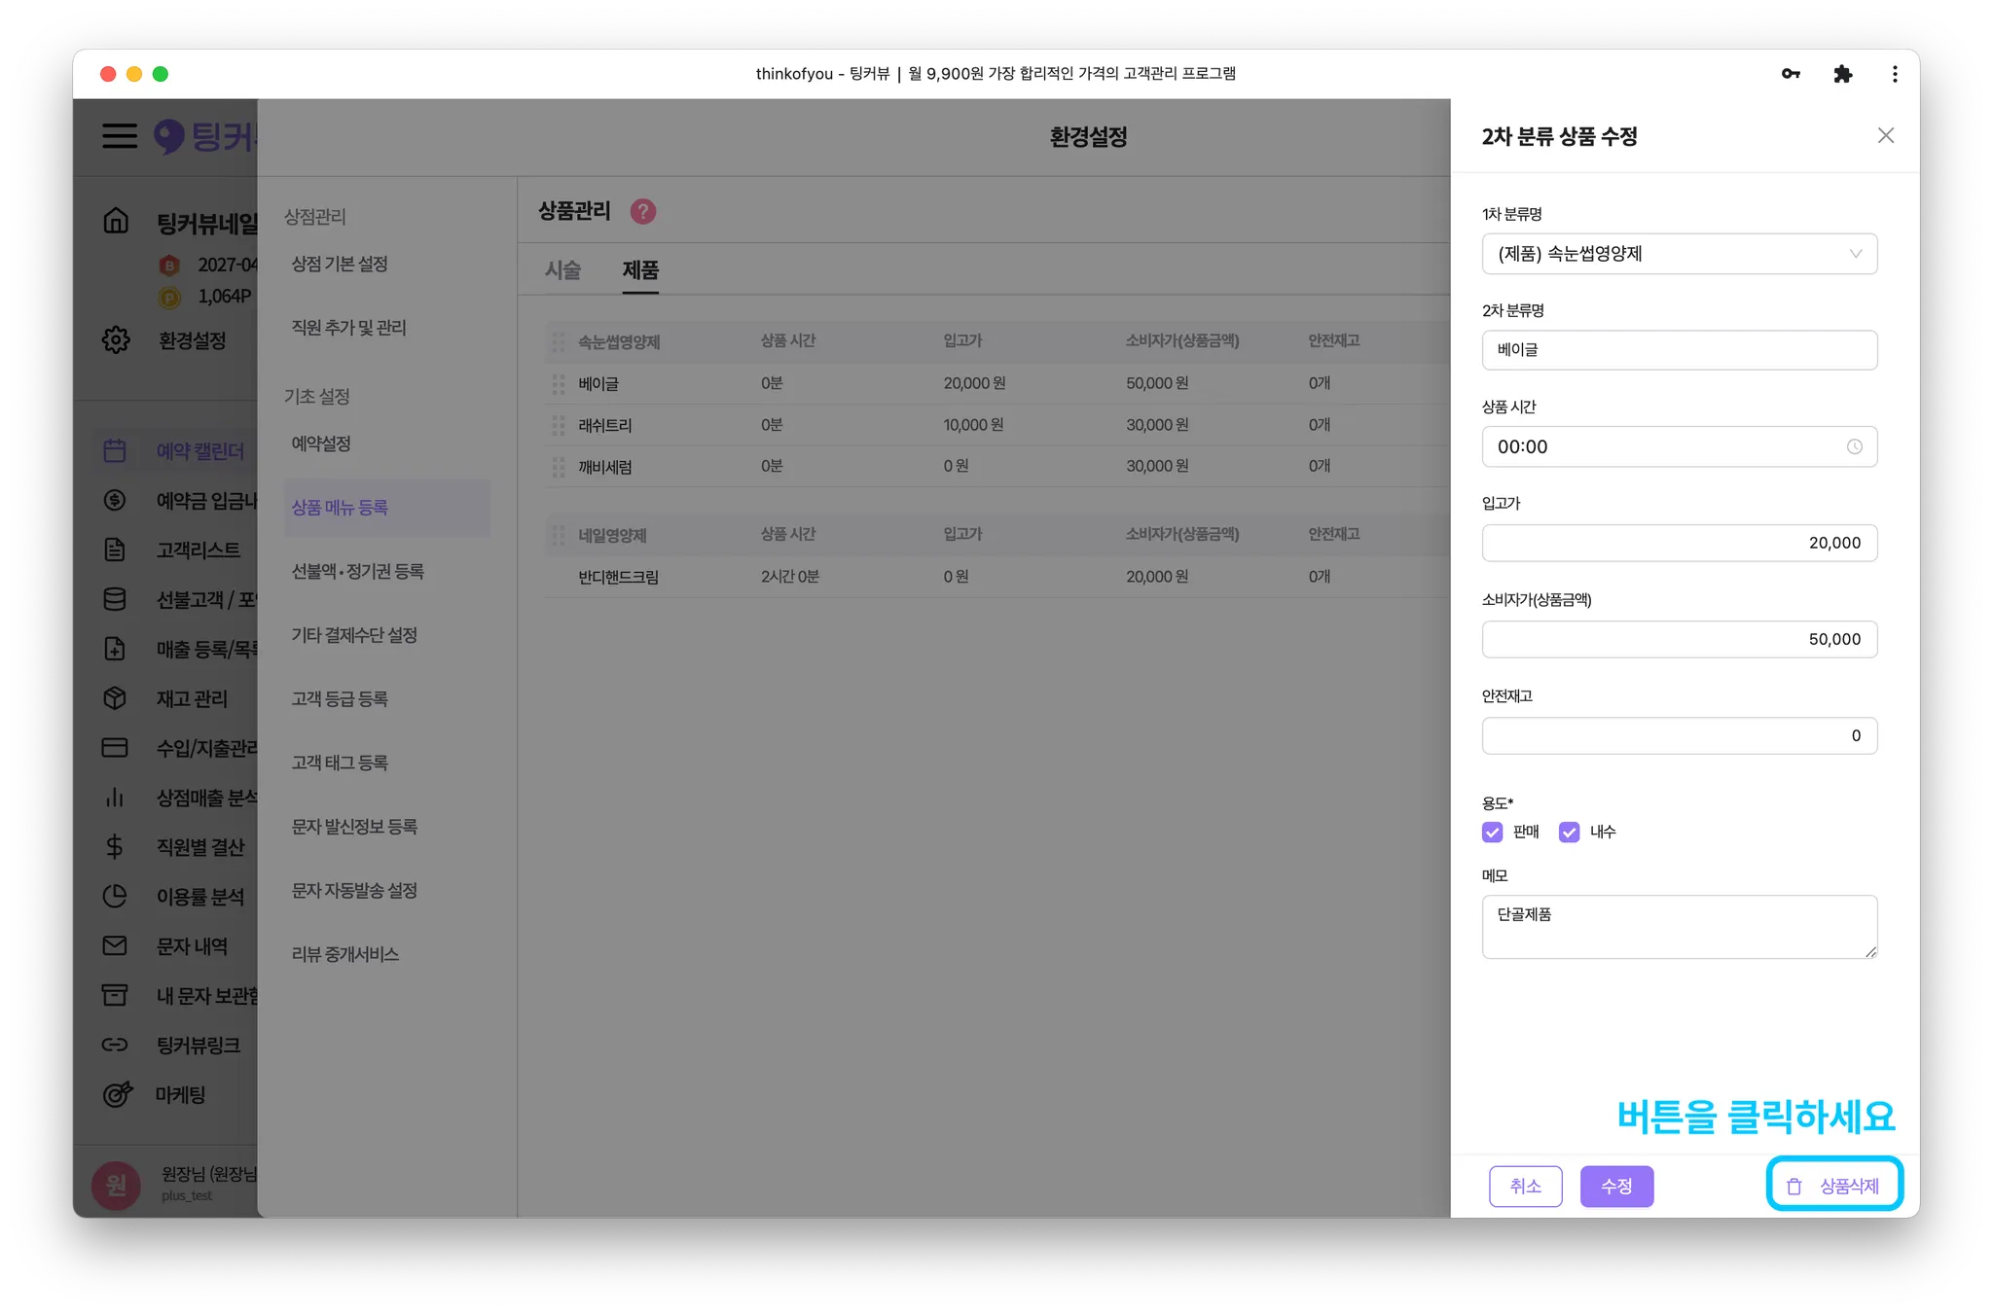This screenshot has height=1314, width=1993.
Task: Click the 2차 분류명 input field
Action: click(1679, 350)
